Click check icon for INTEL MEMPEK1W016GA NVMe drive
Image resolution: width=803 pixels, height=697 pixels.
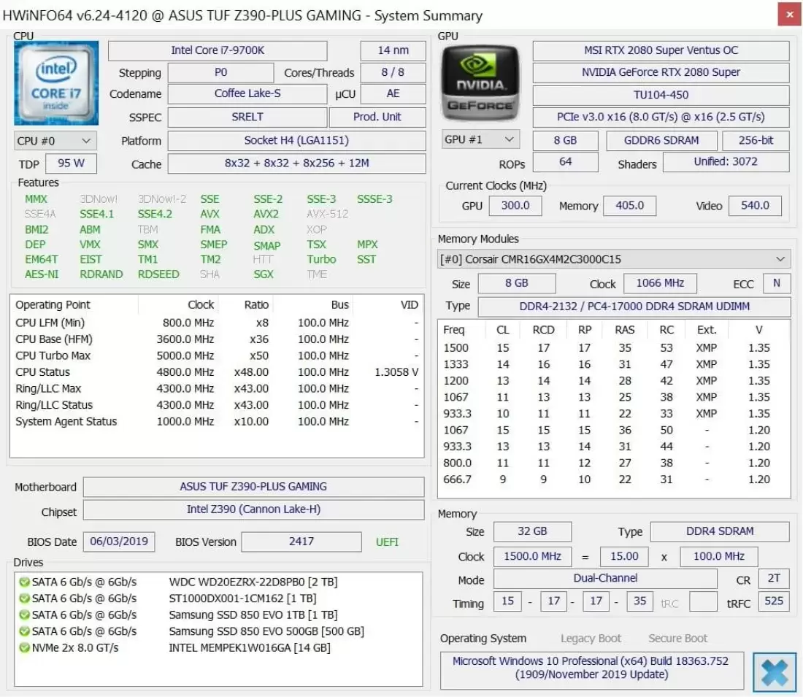pyautogui.click(x=24, y=648)
